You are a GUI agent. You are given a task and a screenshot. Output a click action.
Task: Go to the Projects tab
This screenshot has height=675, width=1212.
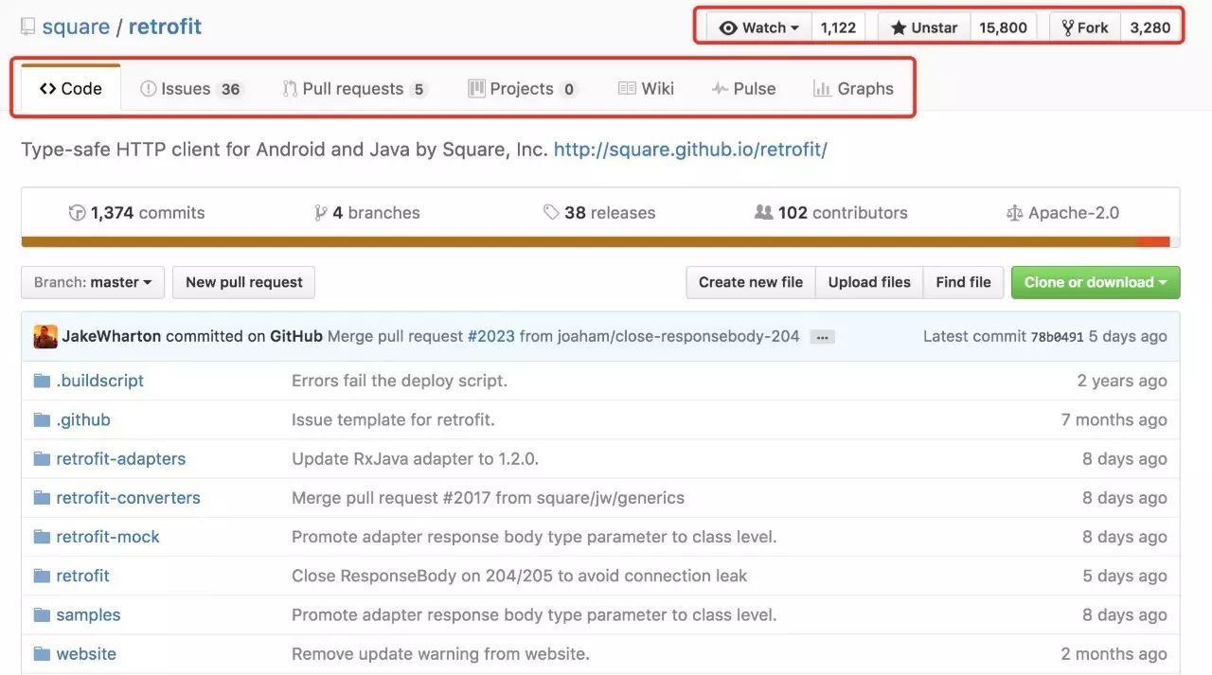[x=523, y=89]
